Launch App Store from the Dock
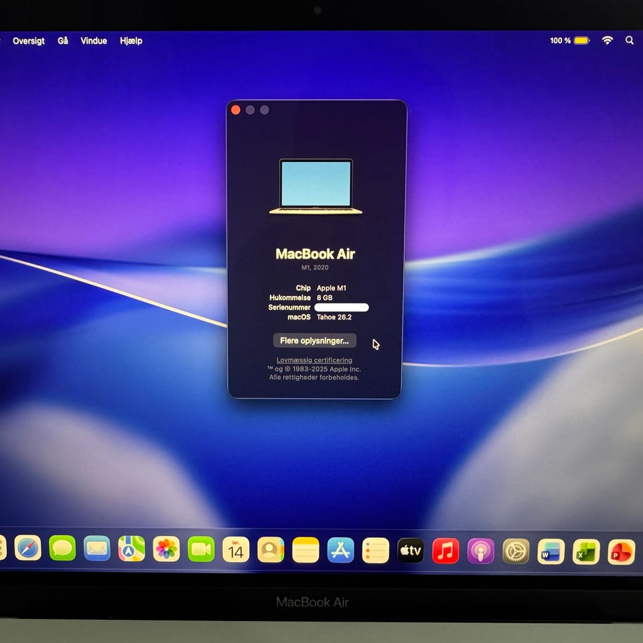 click(x=340, y=551)
